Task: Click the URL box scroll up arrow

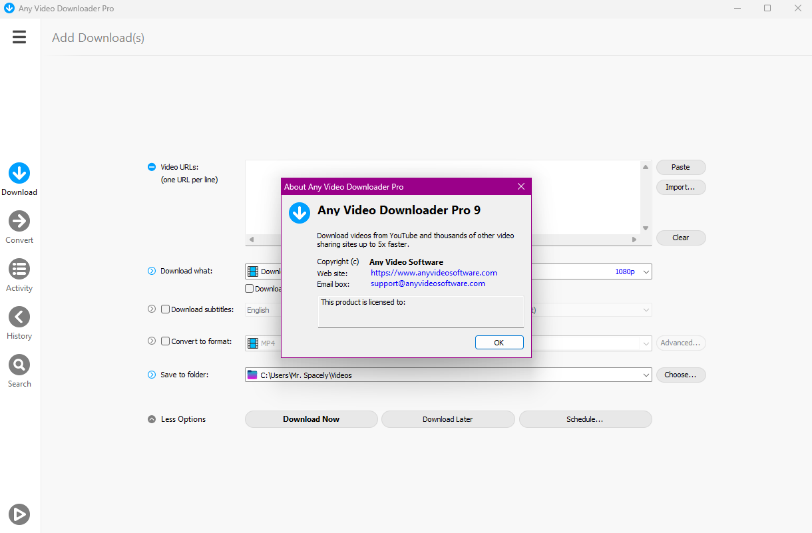Action: click(x=646, y=166)
